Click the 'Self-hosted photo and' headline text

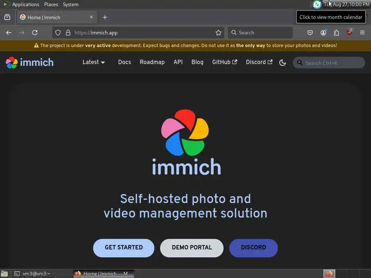[185, 199]
